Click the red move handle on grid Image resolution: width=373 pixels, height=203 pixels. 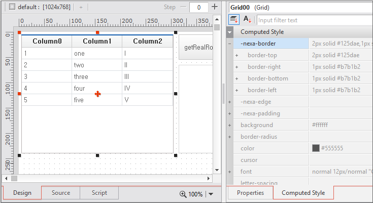point(97,94)
